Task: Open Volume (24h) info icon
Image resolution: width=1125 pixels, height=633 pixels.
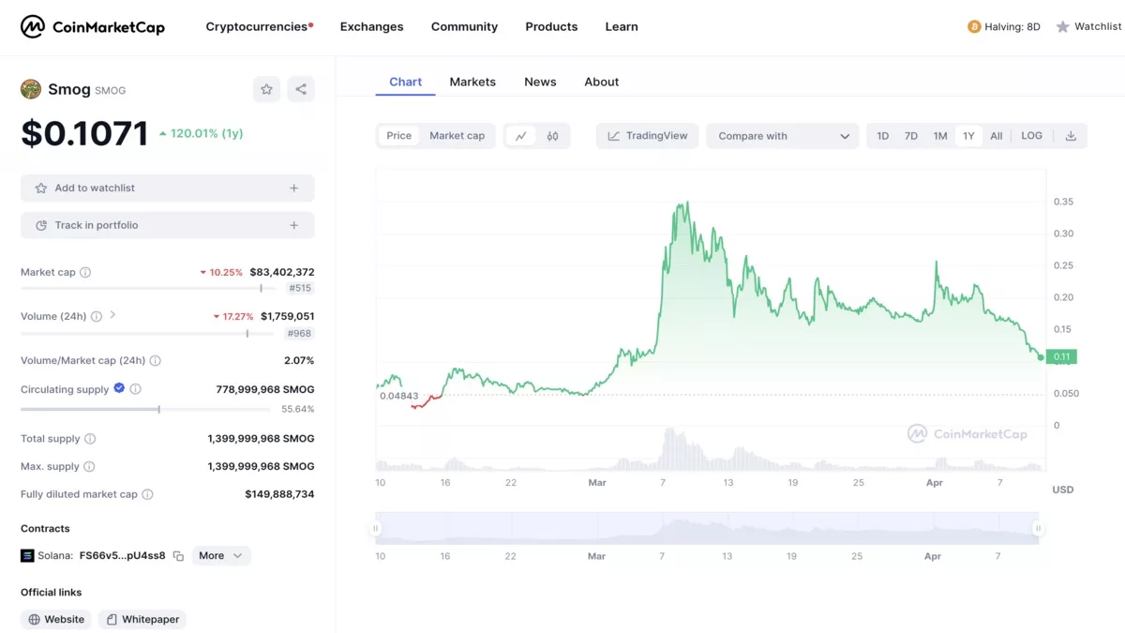Action: pos(97,316)
